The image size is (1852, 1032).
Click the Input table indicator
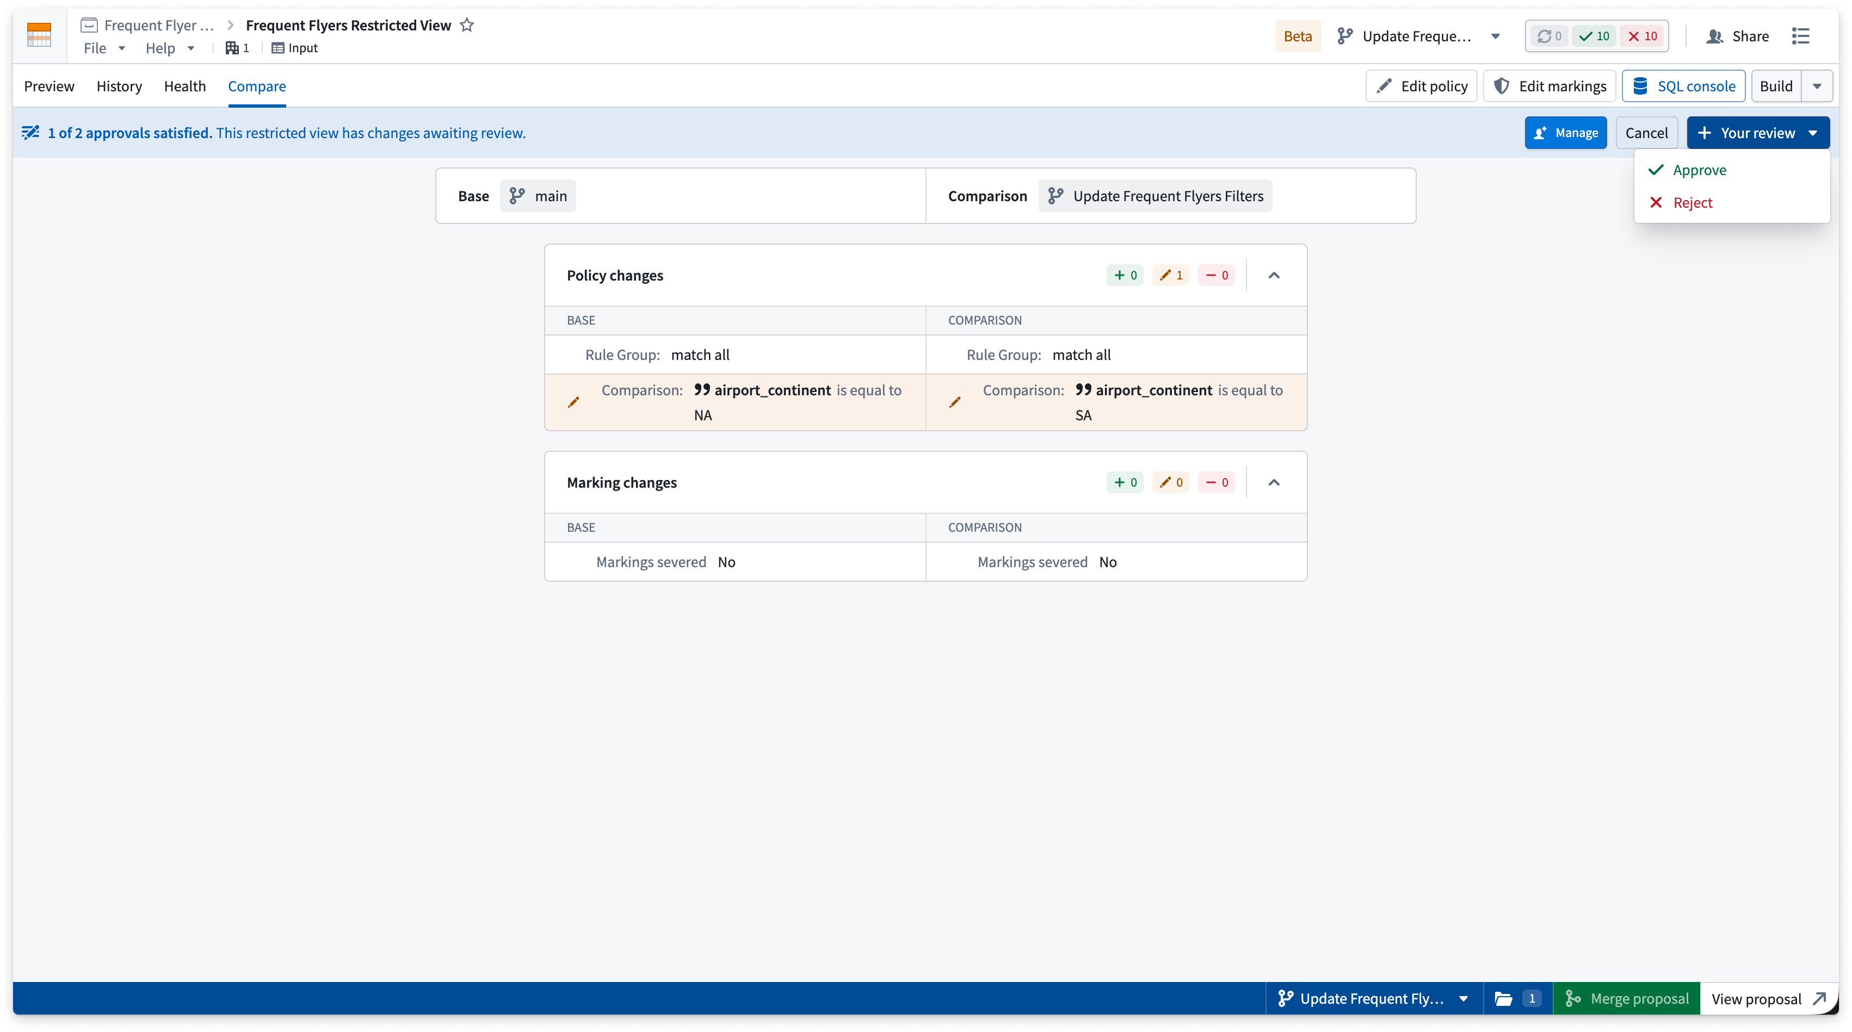click(295, 48)
